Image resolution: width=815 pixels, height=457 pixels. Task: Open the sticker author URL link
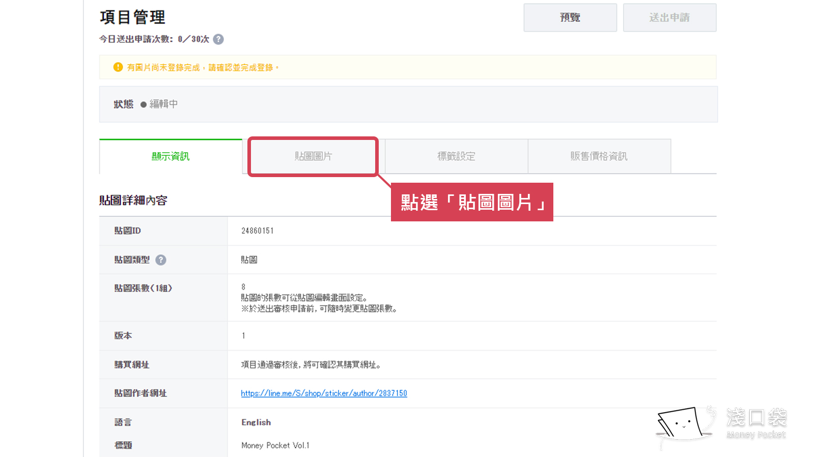[x=324, y=393]
